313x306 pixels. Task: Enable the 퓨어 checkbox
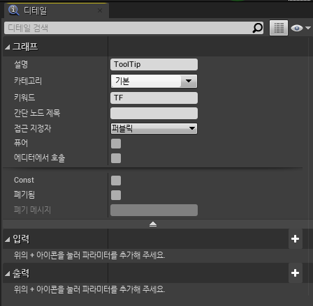pyautogui.click(x=116, y=144)
